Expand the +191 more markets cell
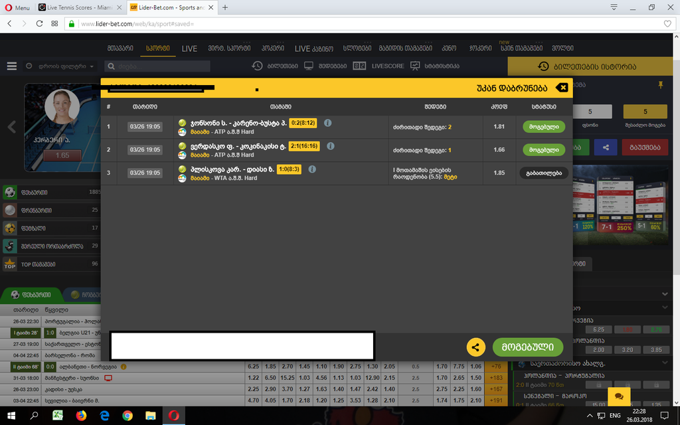The height and width of the screenshot is (425, 680). (496, 400)
